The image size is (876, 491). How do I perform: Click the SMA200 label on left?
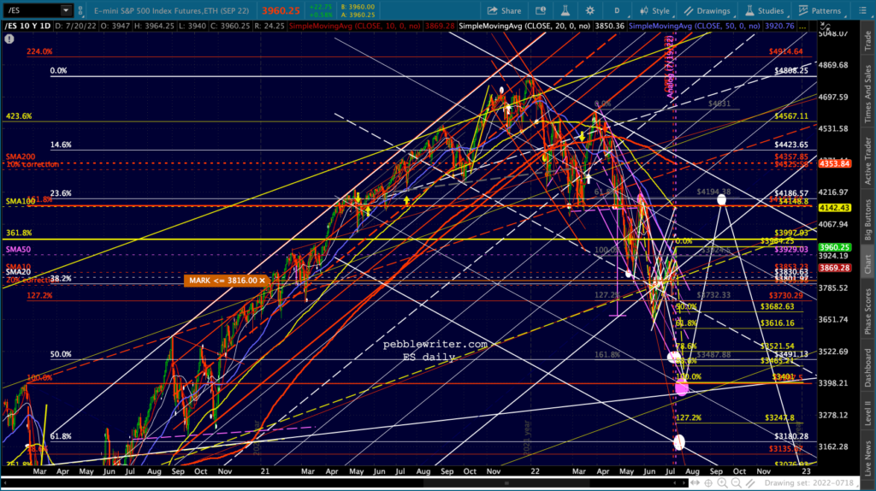(x=21, y=157)
